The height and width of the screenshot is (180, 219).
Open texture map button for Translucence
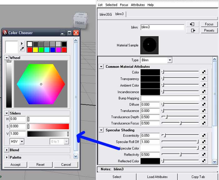204,111
